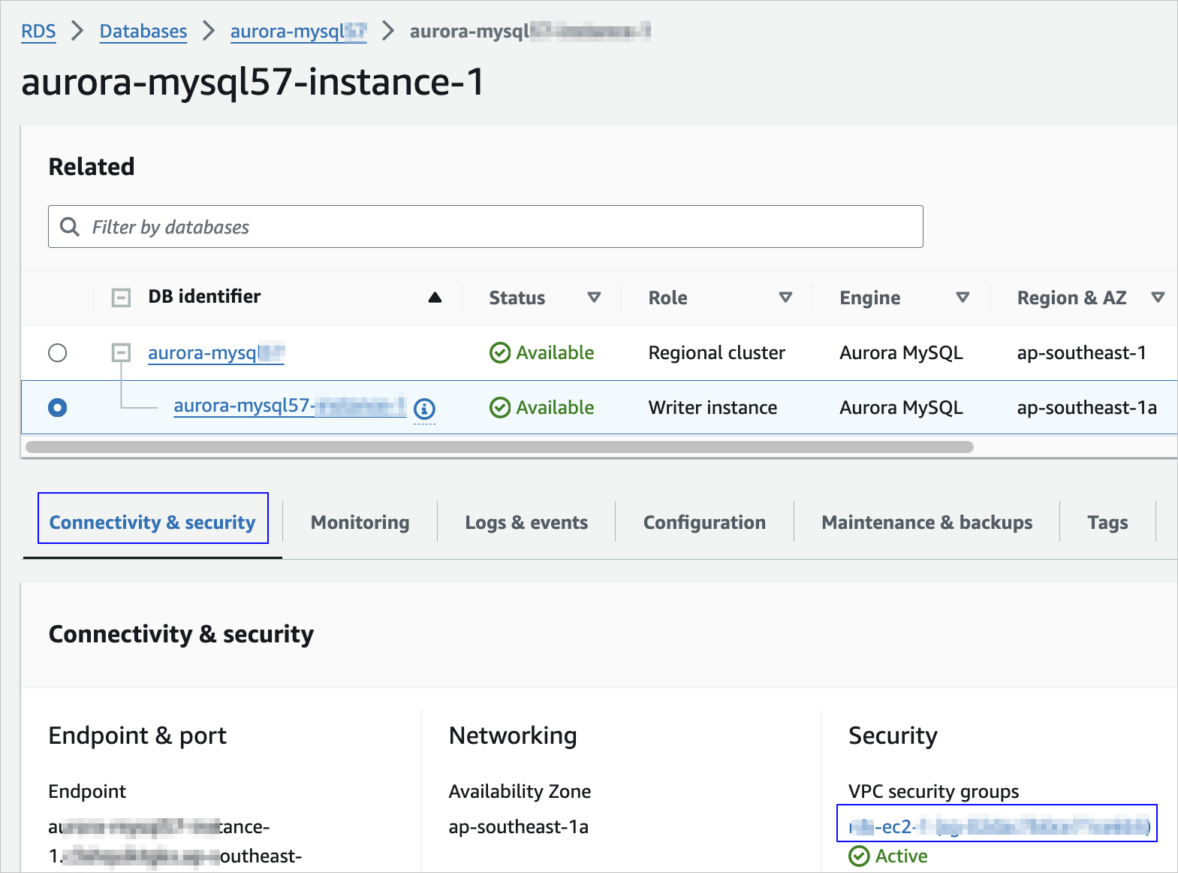Click the Available status icon of regional cluster
This screenshot has width=1178, height=873.
pyautogui.click(x=499, y=353)
